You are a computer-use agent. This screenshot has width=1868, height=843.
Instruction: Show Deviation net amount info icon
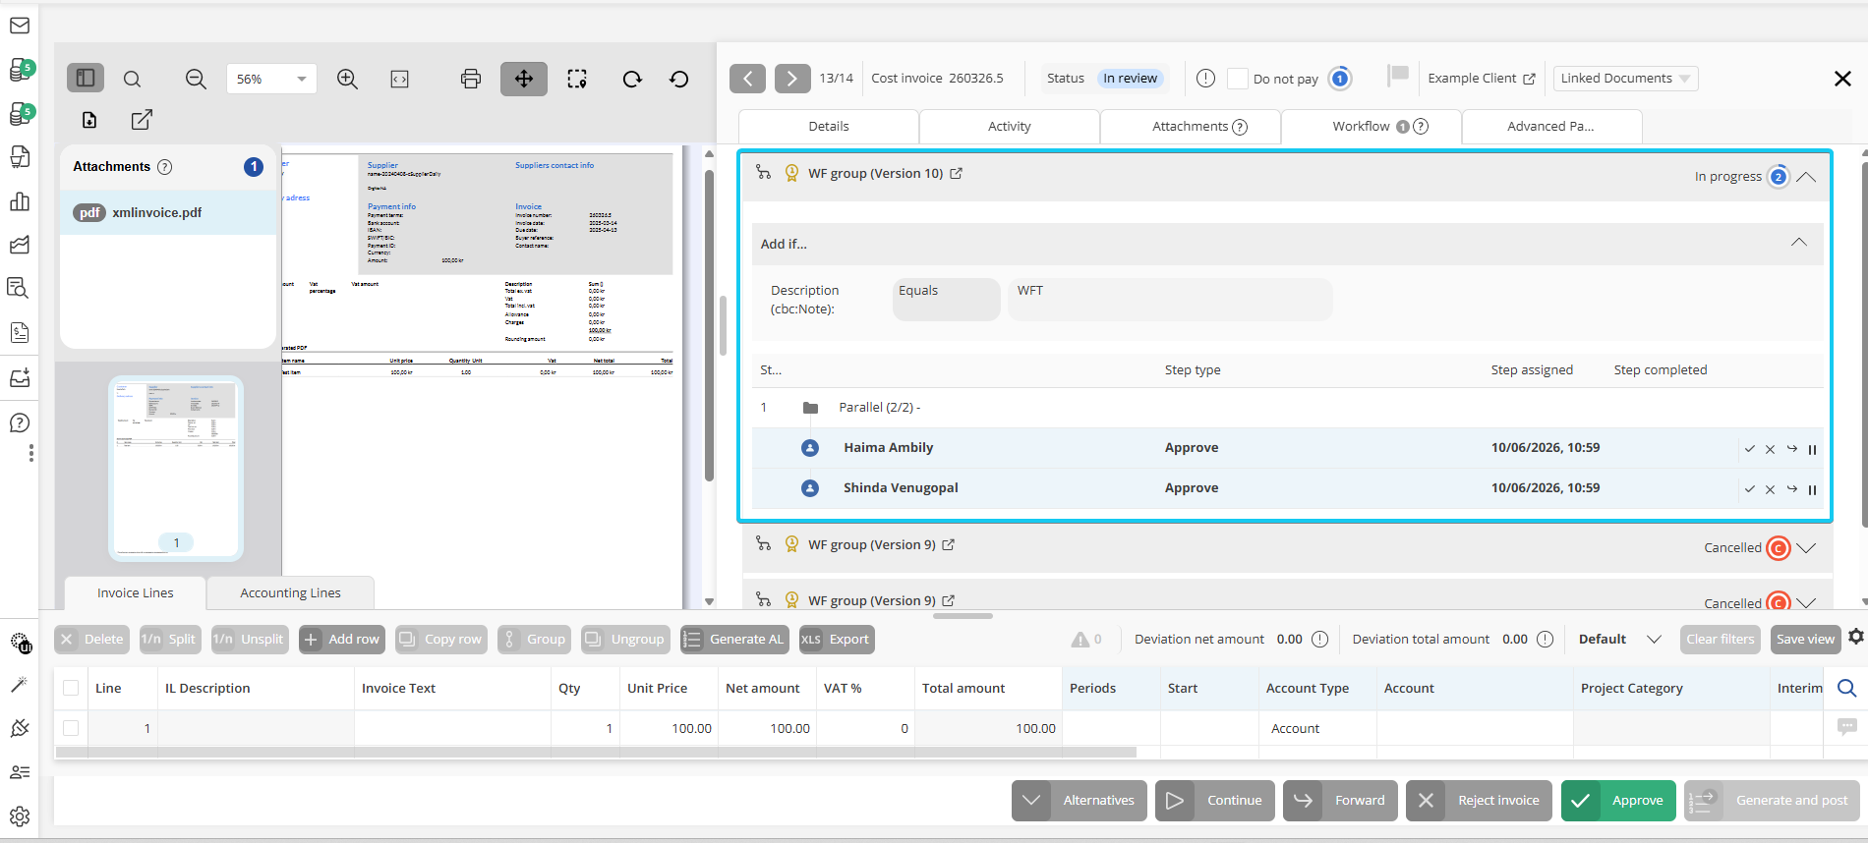click(x=1319, y=640)
